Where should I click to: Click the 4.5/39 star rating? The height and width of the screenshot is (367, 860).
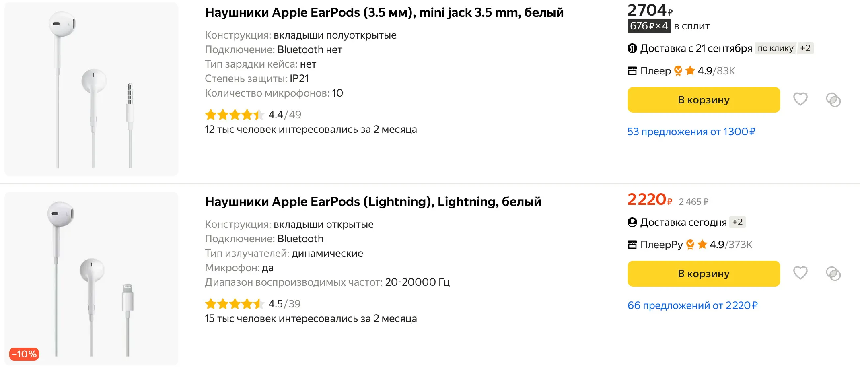pos(253,304)
